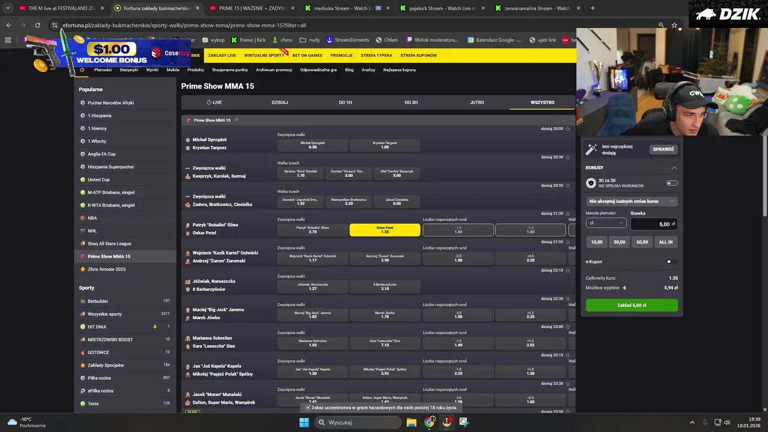Open File Explorer from the taskbar
This screenshot has height=432, width=768.
(412, 422)
